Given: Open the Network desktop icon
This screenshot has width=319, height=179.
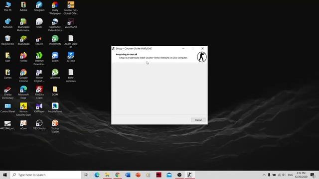Looking at the screenshot, I should pos(8,23).
